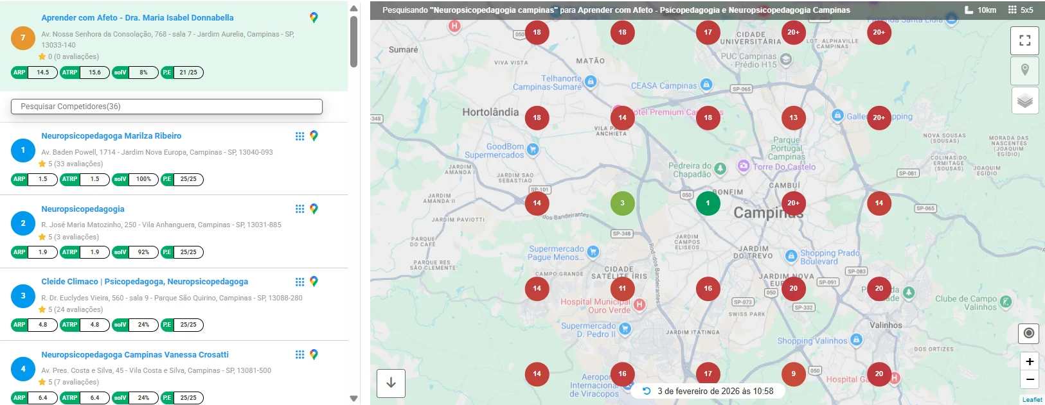
Task: Click P.E 21/25 metric pill
Action: [182, 73]
